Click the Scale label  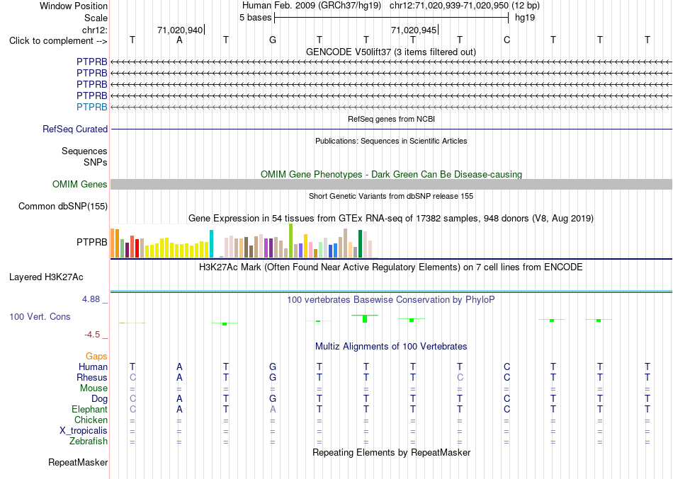coord(96,18)
